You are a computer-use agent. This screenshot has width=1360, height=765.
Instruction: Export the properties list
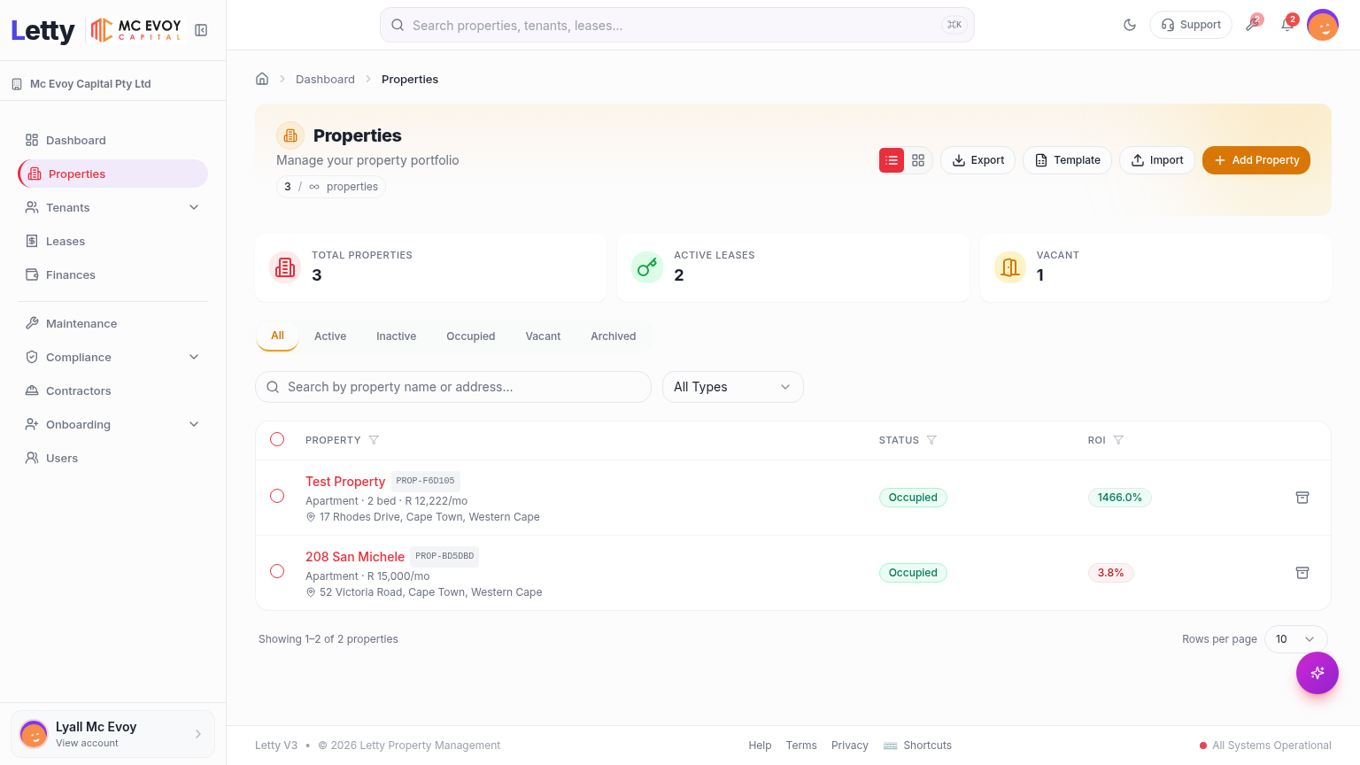pos(977,160)
